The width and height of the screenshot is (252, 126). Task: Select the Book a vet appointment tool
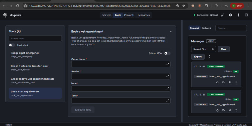click(x=35, y=93)
